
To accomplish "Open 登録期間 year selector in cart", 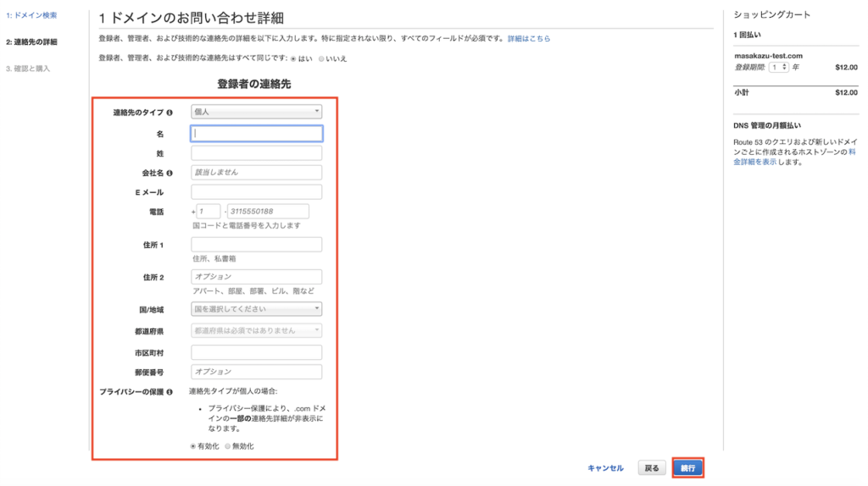I will 778,67.
